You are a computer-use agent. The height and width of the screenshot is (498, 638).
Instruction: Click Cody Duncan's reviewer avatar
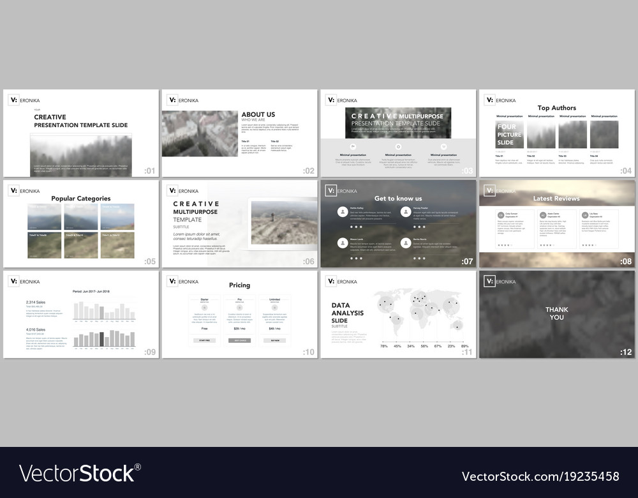tap(501, 215)
